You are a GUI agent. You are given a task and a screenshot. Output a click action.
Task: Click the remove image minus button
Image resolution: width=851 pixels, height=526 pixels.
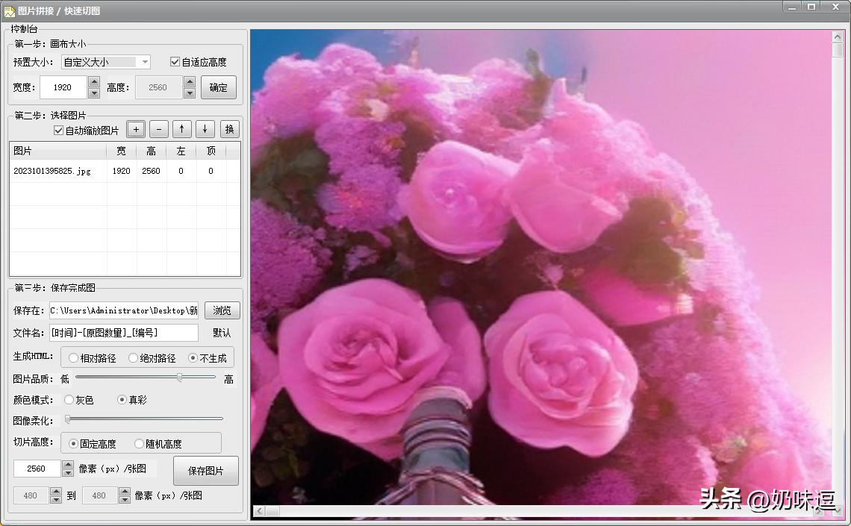coord(158,129)
